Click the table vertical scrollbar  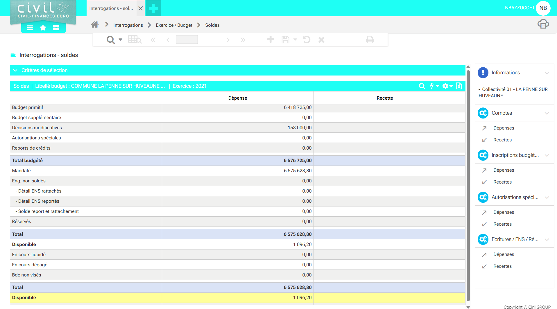pos(468,186)
